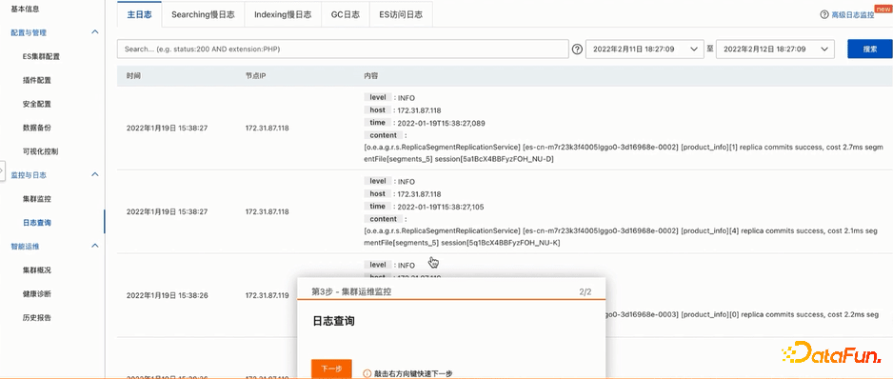This screenshot has width=893, height=379.
Task: Click node IP 172.31.87.119
Action: pos(268,296)
